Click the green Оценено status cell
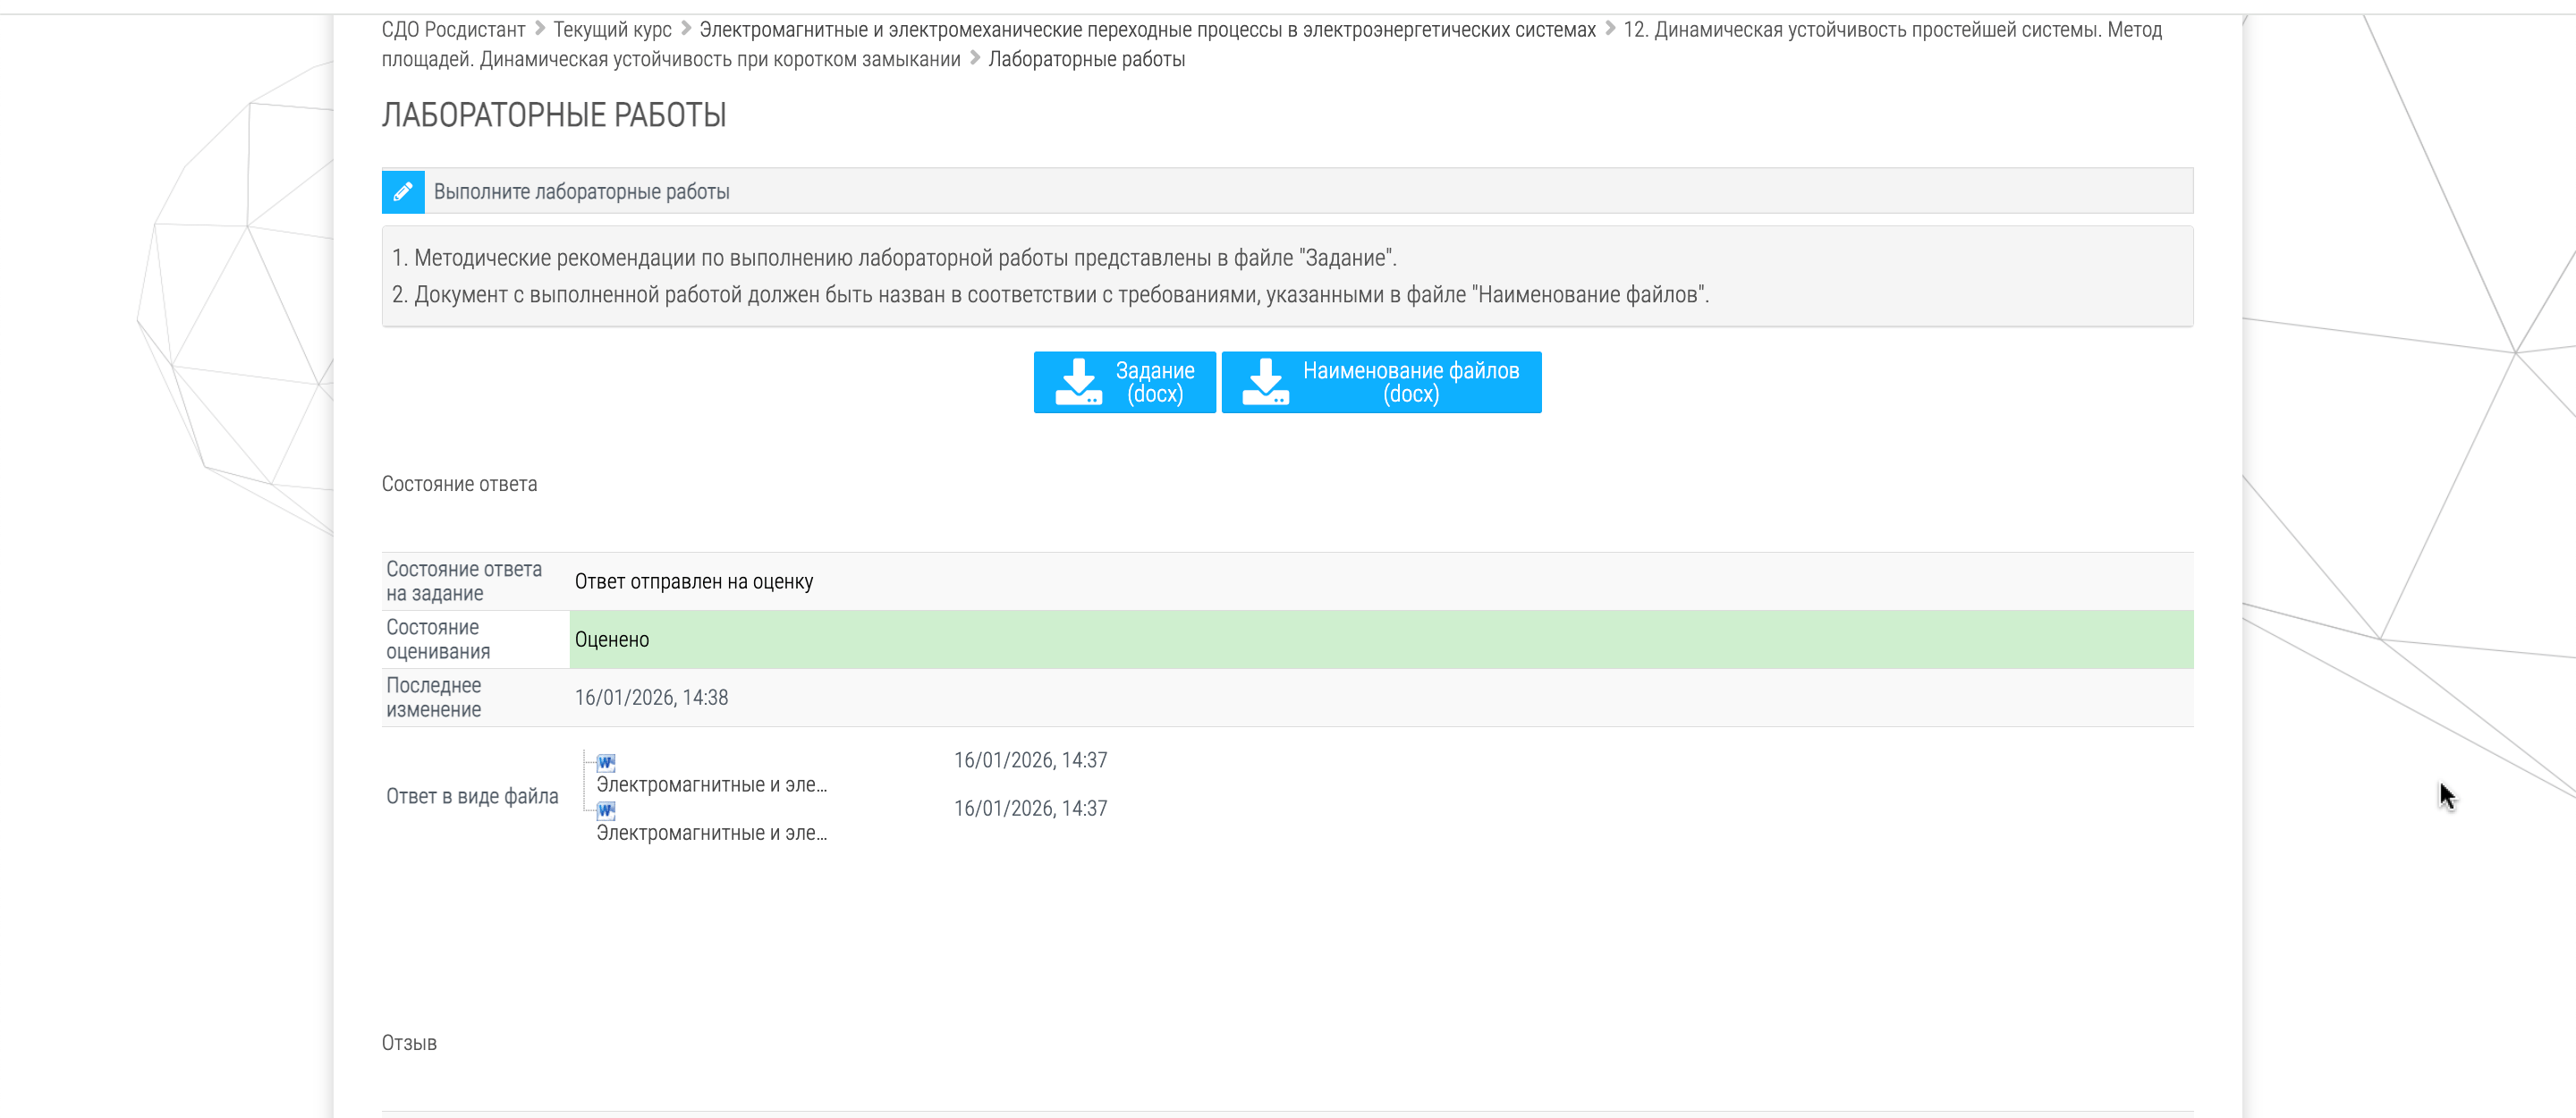This screenshot has width=2576, height=1118. (1380, 640)
